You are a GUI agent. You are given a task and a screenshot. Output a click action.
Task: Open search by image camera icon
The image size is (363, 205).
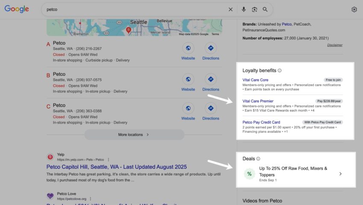point(255,9)
